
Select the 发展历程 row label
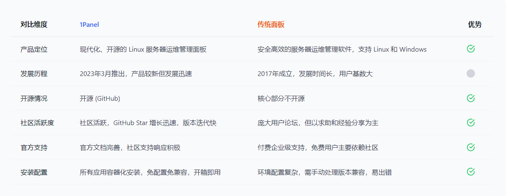pyautogui.click(x=34, y=73)
